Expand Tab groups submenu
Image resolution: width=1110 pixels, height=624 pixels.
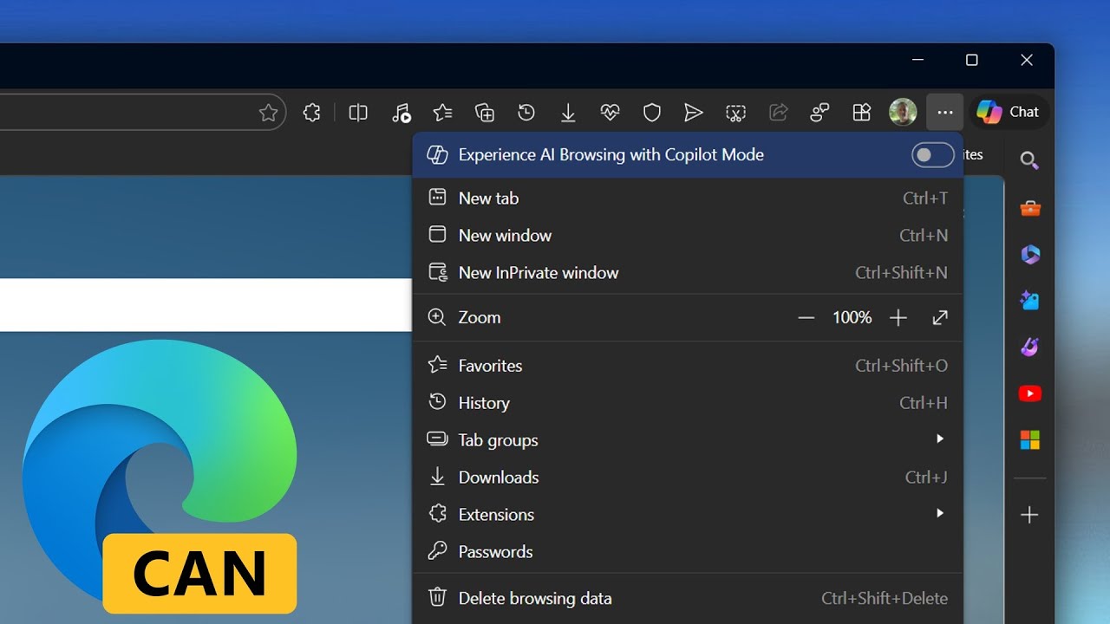(x=688, y=440)
